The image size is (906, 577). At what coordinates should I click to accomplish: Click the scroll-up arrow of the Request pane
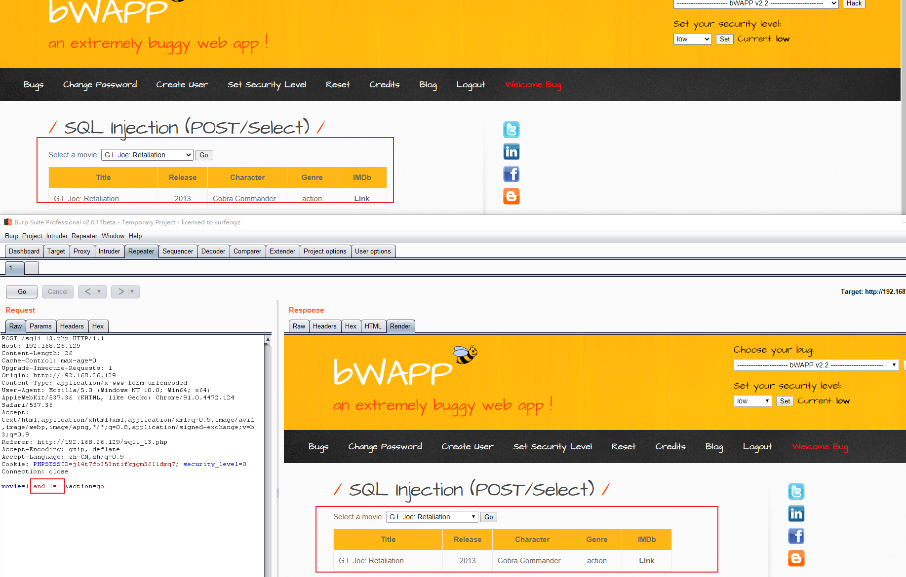coord(268,339)
